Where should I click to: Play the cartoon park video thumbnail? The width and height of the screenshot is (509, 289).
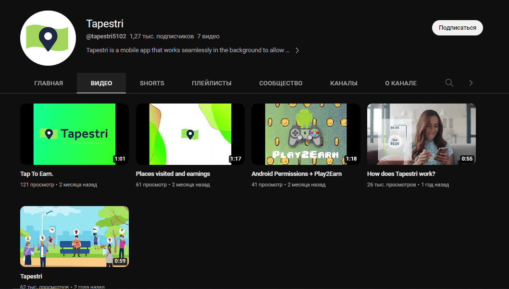point(74,236)
